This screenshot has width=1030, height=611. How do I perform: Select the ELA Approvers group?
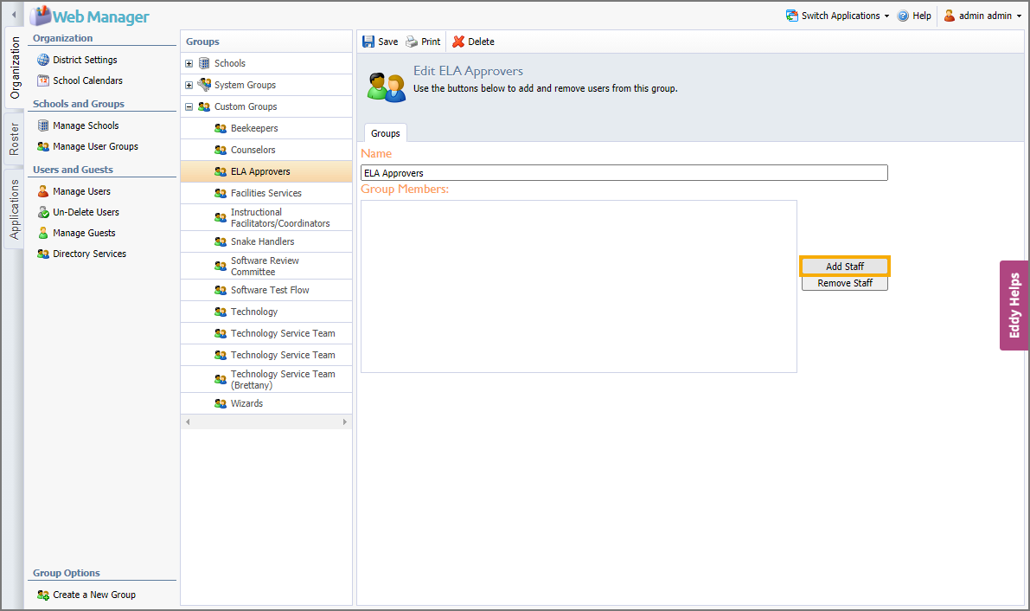click(x=266, y=171)
